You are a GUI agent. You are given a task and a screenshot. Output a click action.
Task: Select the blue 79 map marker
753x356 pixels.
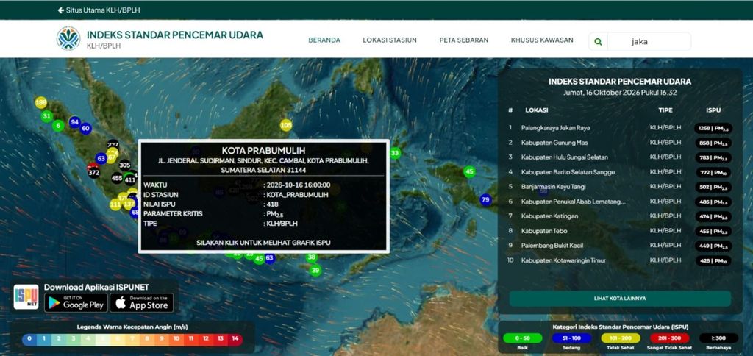[485, 199]
